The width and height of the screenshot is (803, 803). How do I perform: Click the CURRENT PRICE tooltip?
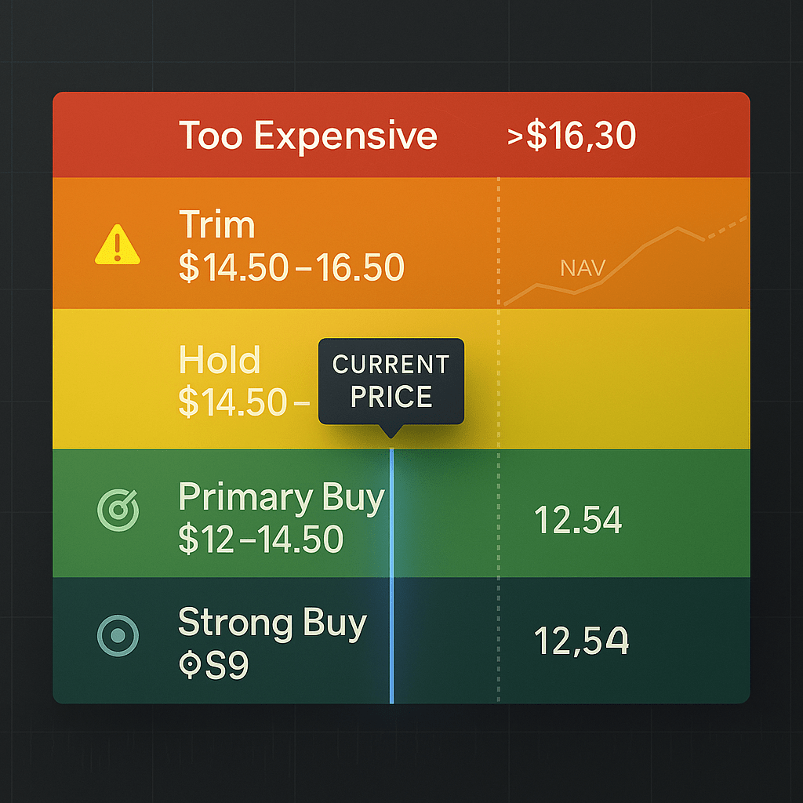[x=391, y=381]
